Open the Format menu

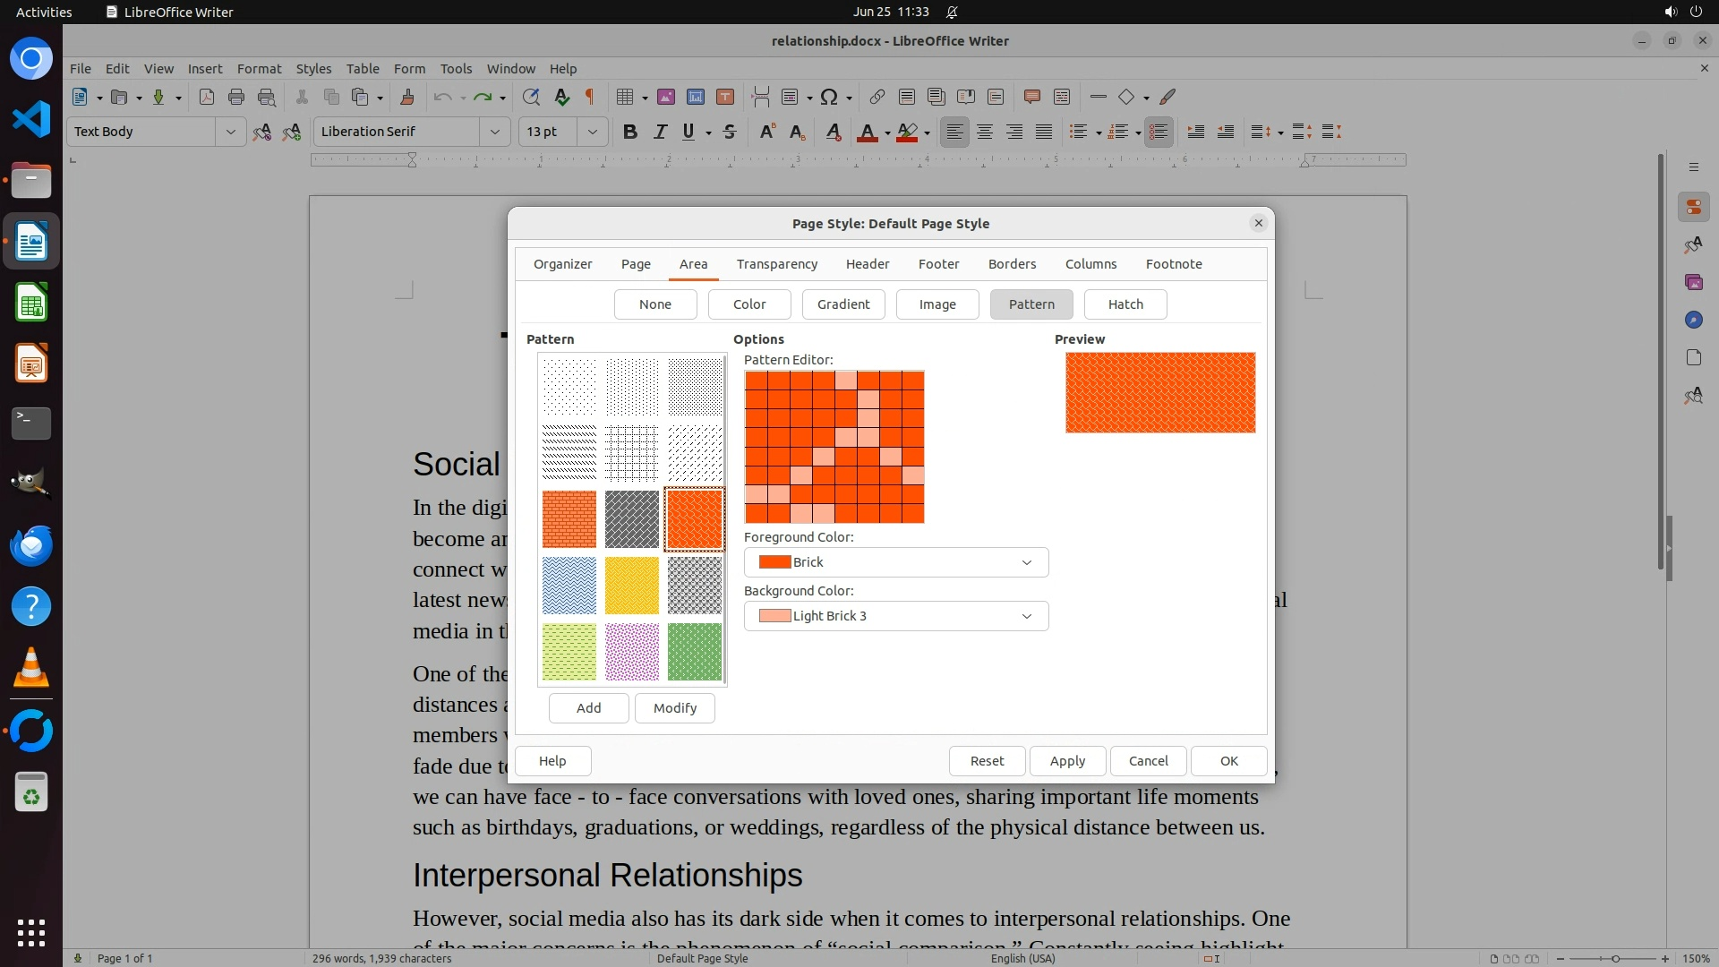click(x=259, y=69)
